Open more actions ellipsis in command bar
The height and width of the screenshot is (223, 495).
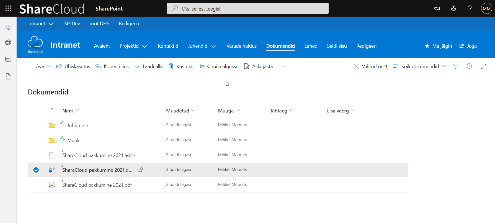(282, 66)
